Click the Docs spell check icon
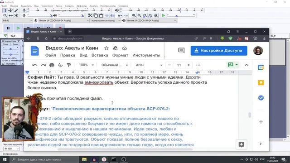Image resolution: width=290 pixels, height=163 pixels. [60, 65]
